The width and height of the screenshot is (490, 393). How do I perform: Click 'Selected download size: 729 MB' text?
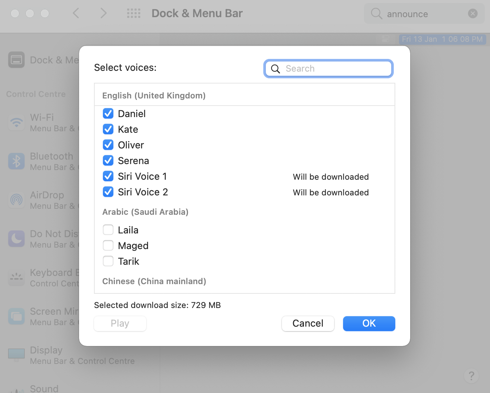click(157, 305)
